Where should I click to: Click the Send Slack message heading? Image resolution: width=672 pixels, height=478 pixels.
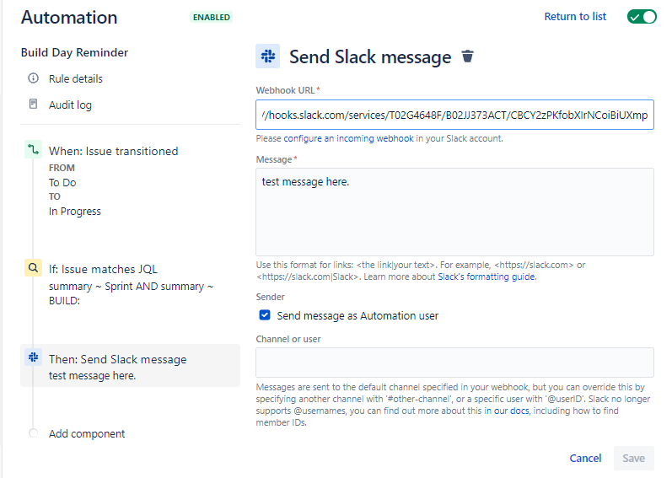pos(370,56)
